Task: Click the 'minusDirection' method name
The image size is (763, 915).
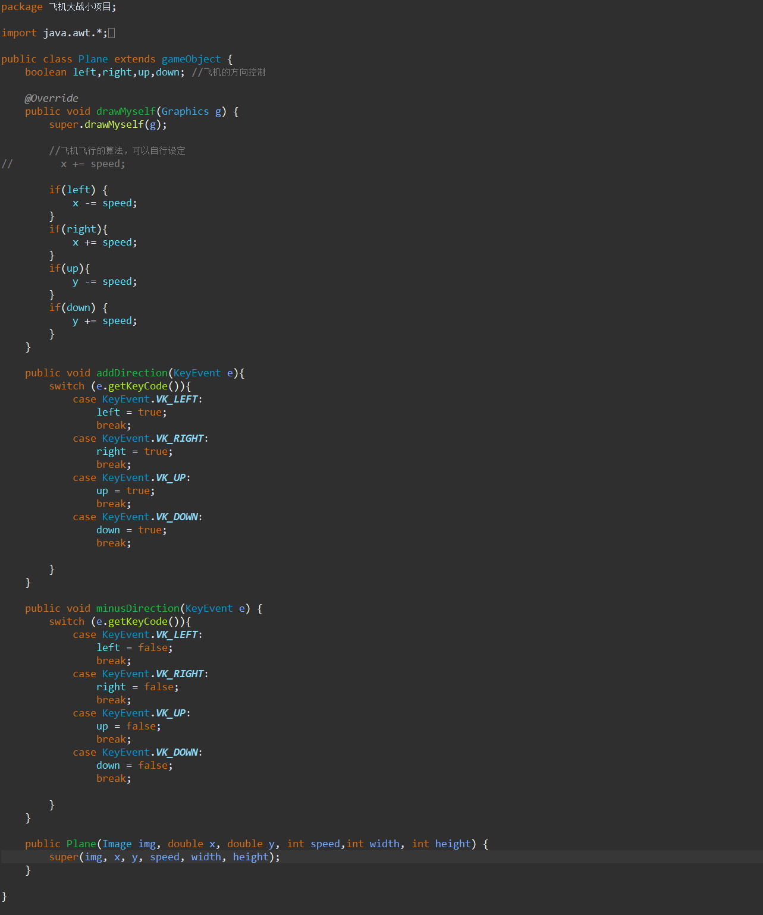Action: click(x=138, y=609)
